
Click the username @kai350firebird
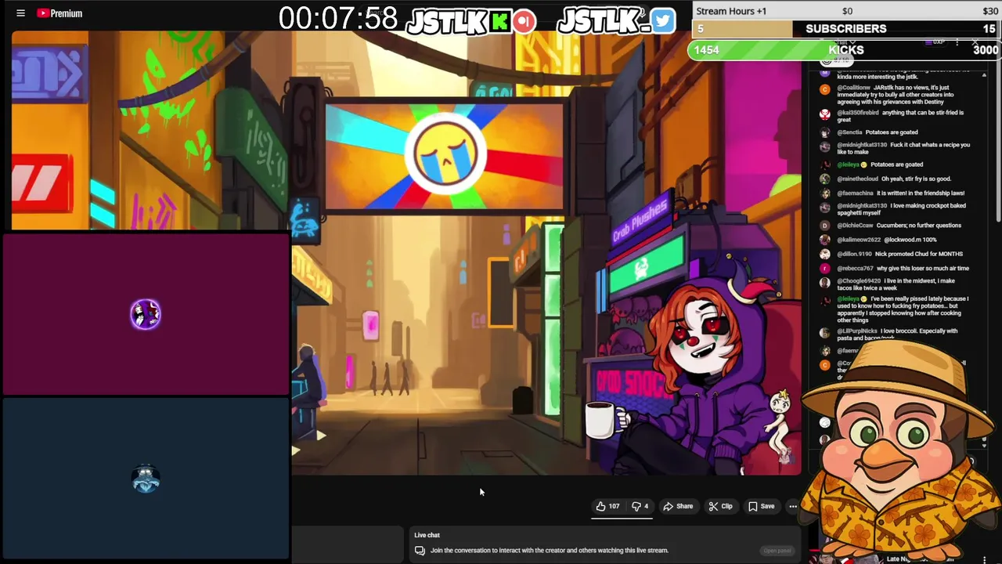pyautogui.click(x=857, y=113)
